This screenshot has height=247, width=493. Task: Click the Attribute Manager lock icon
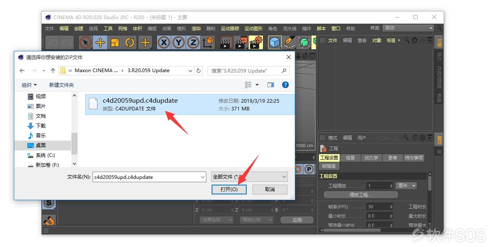(415, 138)
